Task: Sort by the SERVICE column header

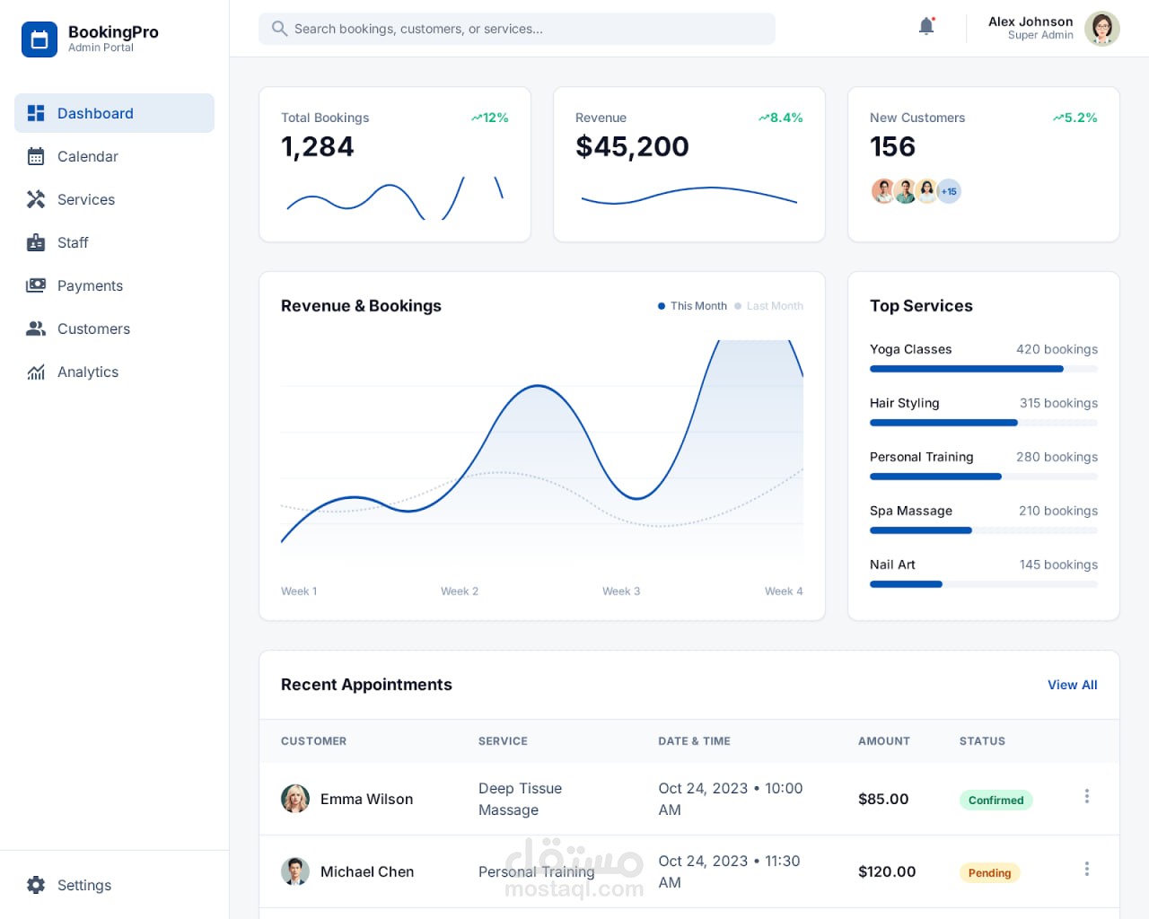Action: (503, 741)
